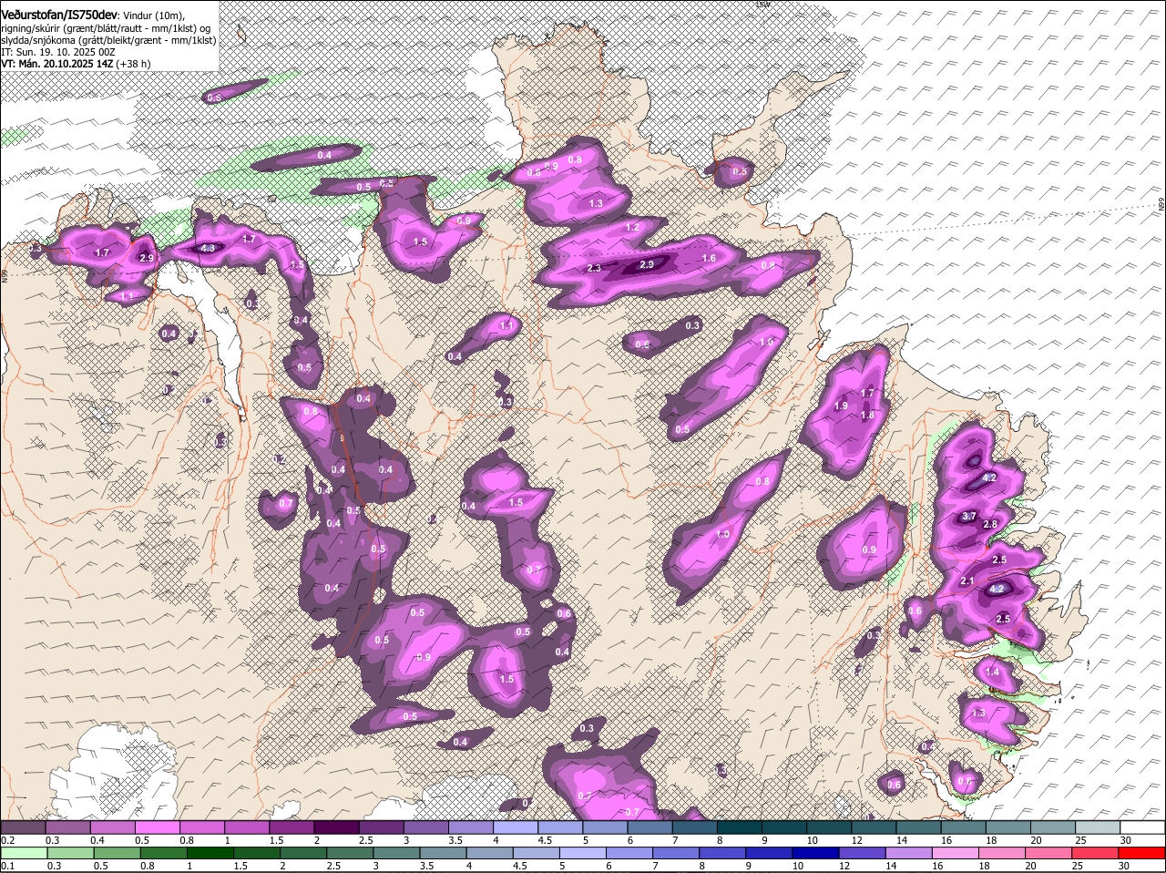Choose the darkest purple swatch between 2 and 2.5
This screenshot has width=1166, height=873.
tap(336, 827)
